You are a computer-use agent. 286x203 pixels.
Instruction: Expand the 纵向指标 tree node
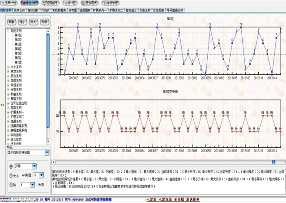(x=8, y=135)
